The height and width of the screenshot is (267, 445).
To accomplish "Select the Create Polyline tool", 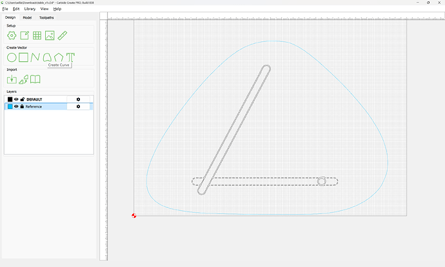I will [x=35, y=57].
